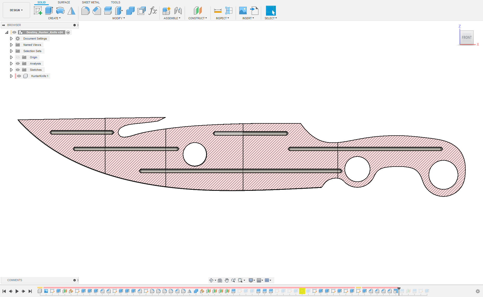The image size is (483, 297).
Task: Toggle visibility of HunterKnife:1 component
Action: pos(19,76)
